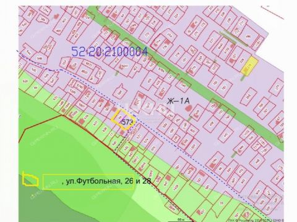Select parcel 546 on the map
Image resolution: width=297 pixels, height=222 pixels.
[40, 59]
